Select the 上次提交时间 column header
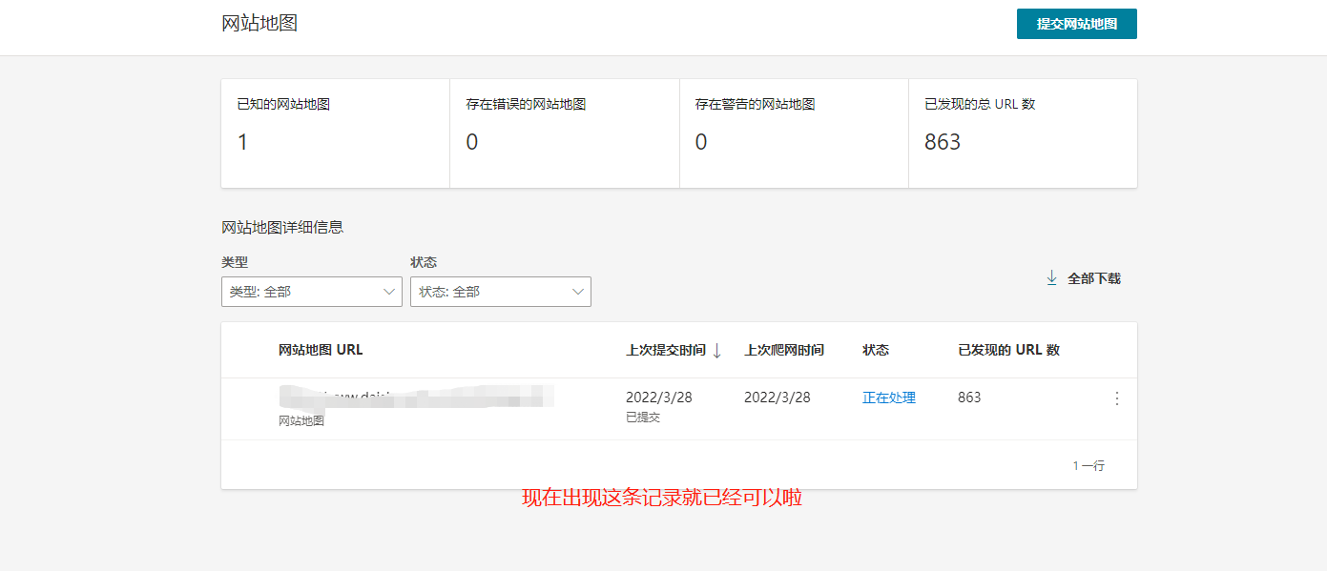 666,350
